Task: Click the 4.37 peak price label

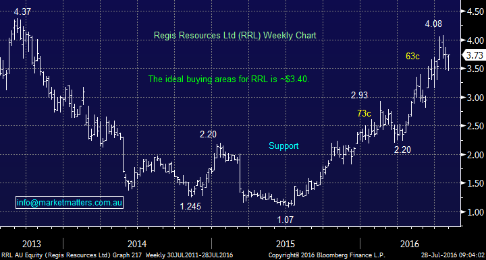Action: coord(23,12)
